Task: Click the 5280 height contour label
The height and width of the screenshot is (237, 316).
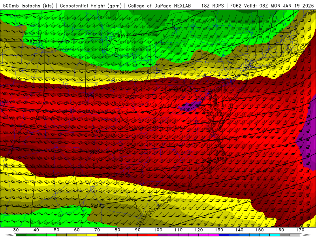Action: [124, 72]
